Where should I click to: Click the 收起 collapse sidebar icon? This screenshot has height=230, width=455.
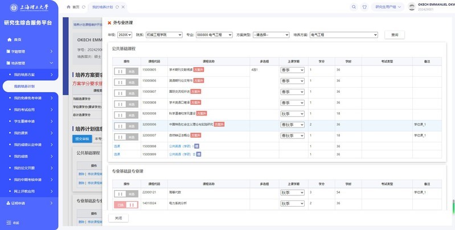click(x=9, y=222)
